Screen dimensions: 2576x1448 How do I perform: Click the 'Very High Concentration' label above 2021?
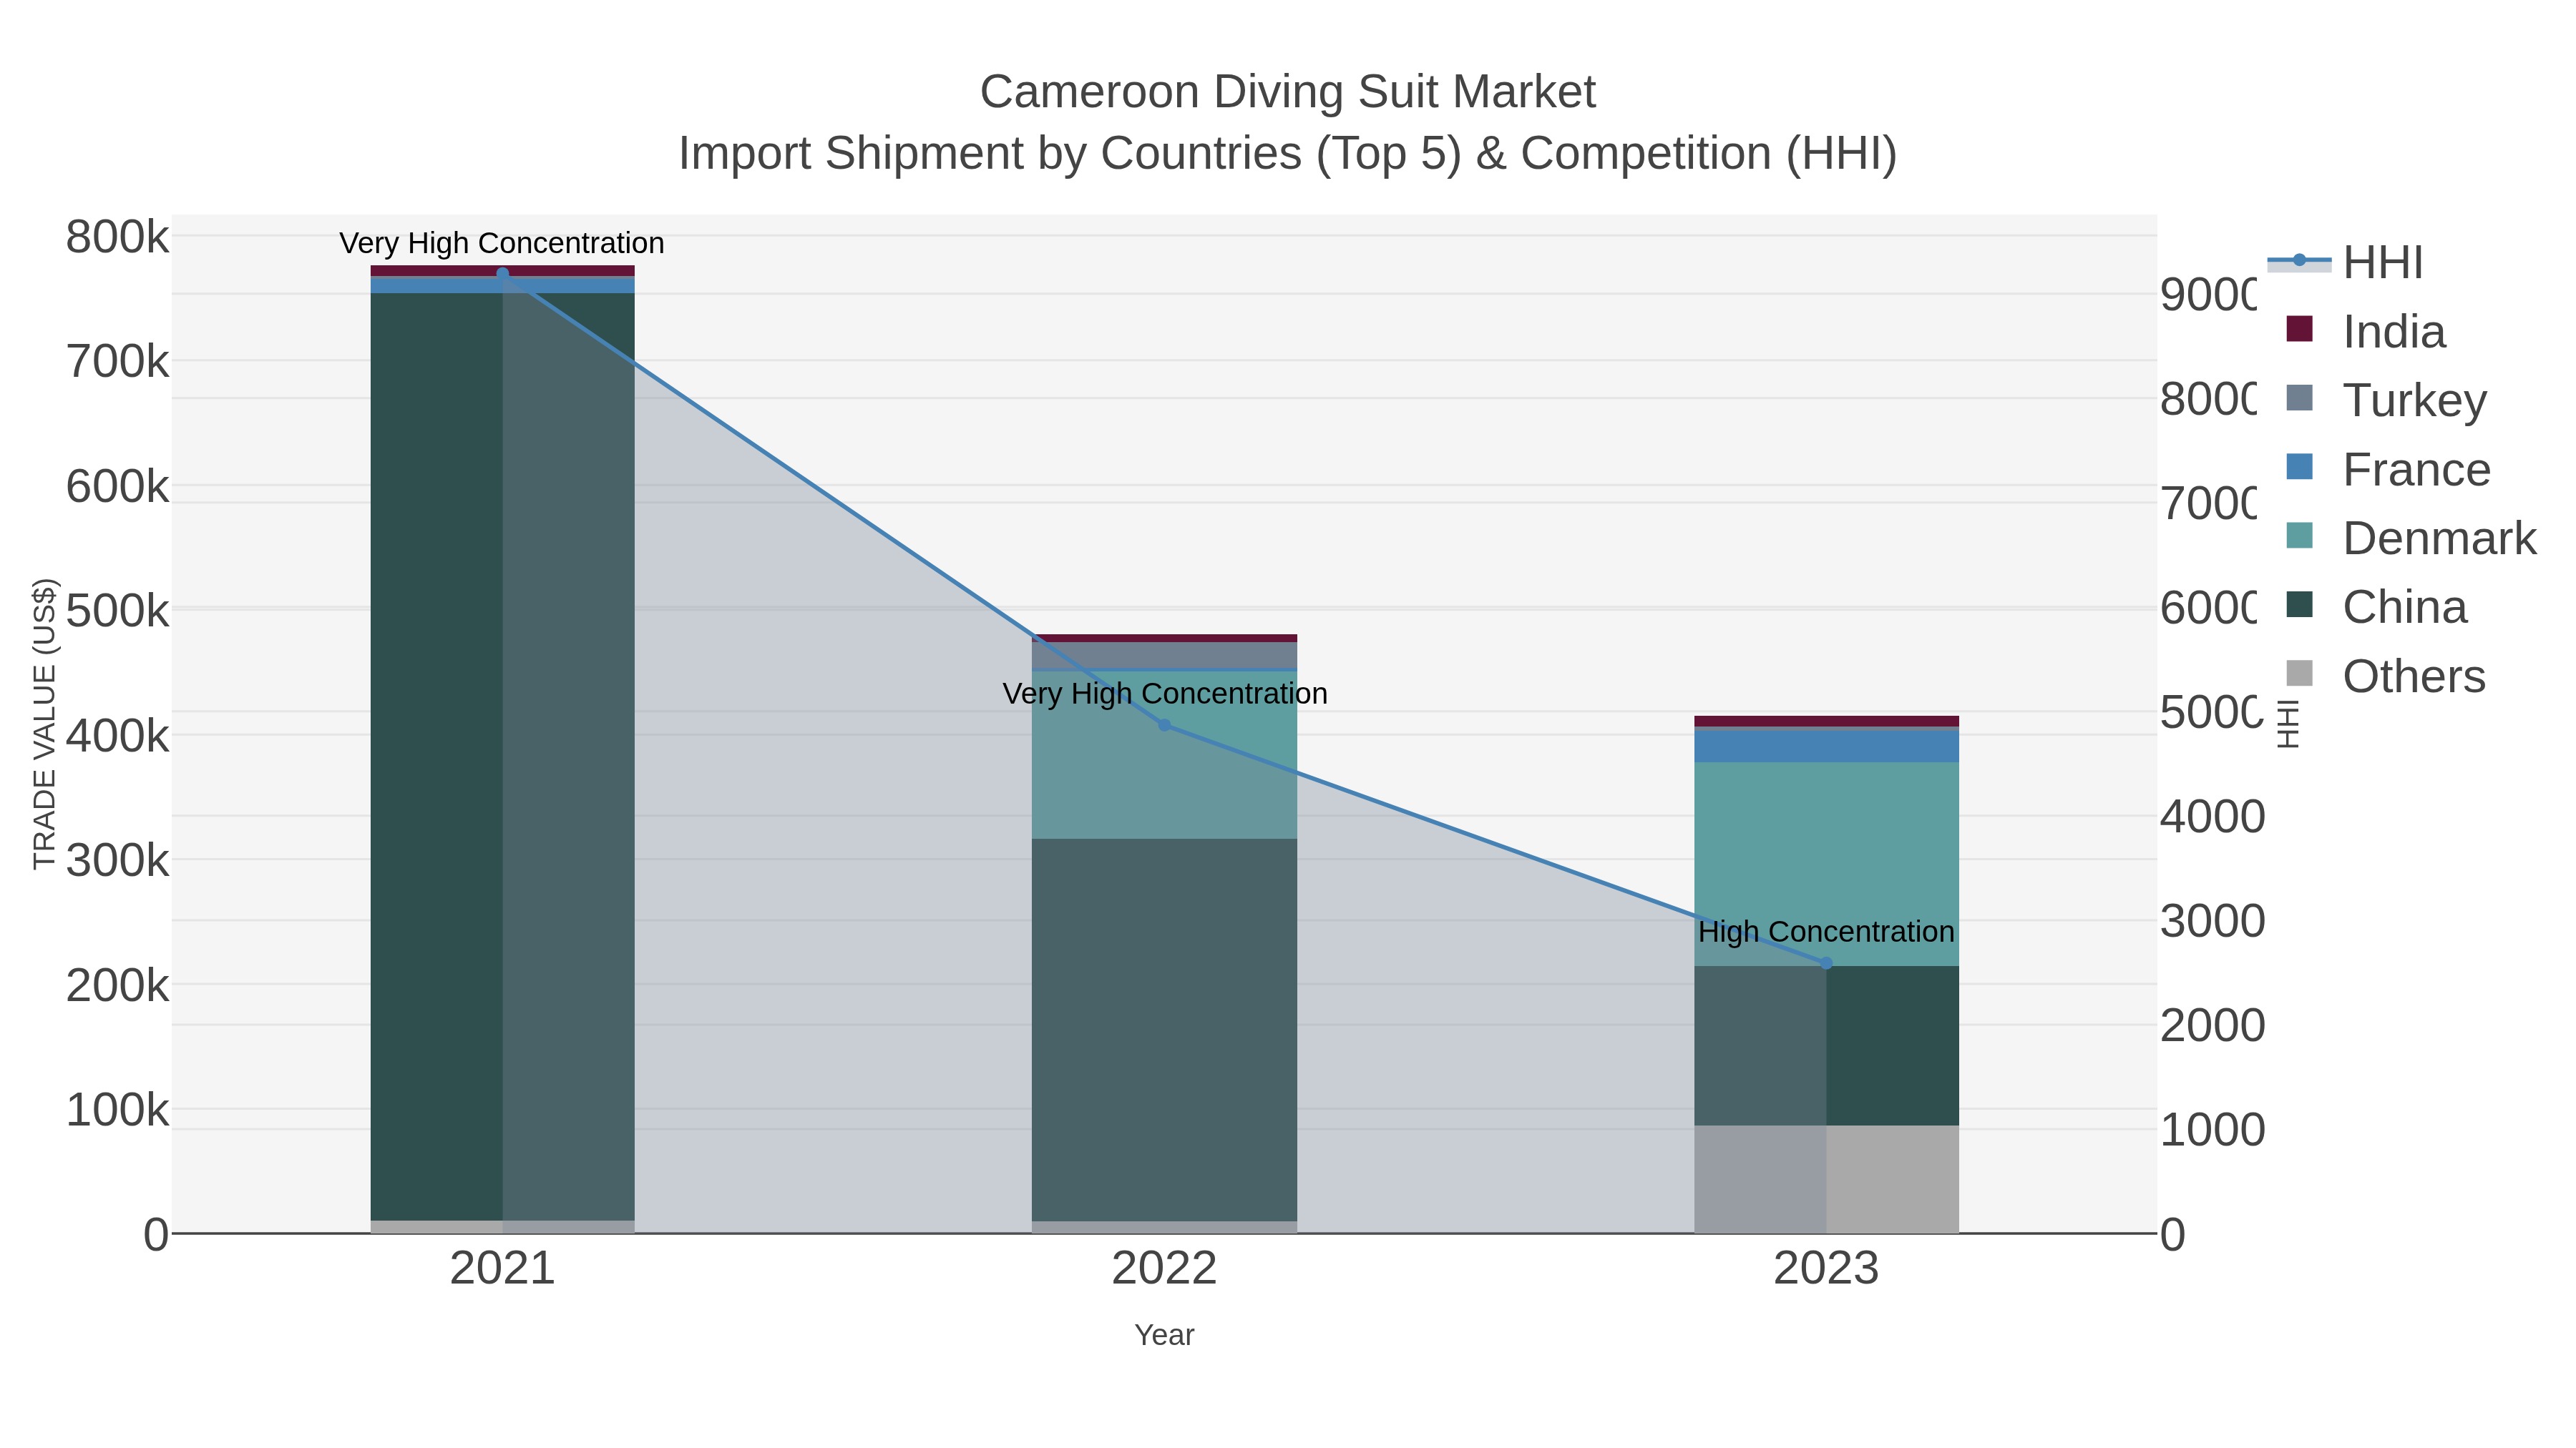pos(502,243)
